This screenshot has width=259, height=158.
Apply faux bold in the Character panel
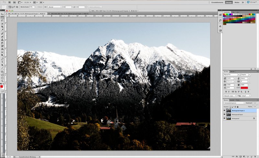coord(226,92)
